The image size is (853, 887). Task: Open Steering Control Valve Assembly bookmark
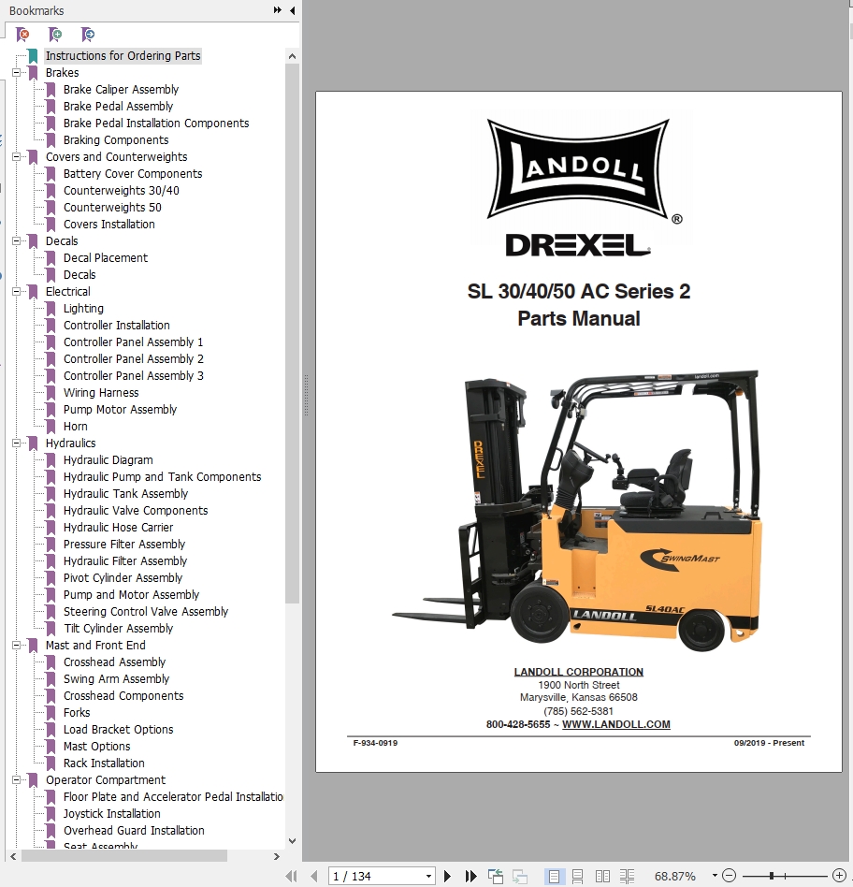pos(146,612)
